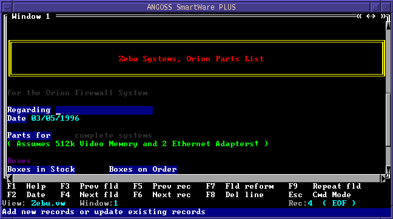Select F4 Next fld command
The height and width of the screenshot is (219, 393).
pos(89,195)
